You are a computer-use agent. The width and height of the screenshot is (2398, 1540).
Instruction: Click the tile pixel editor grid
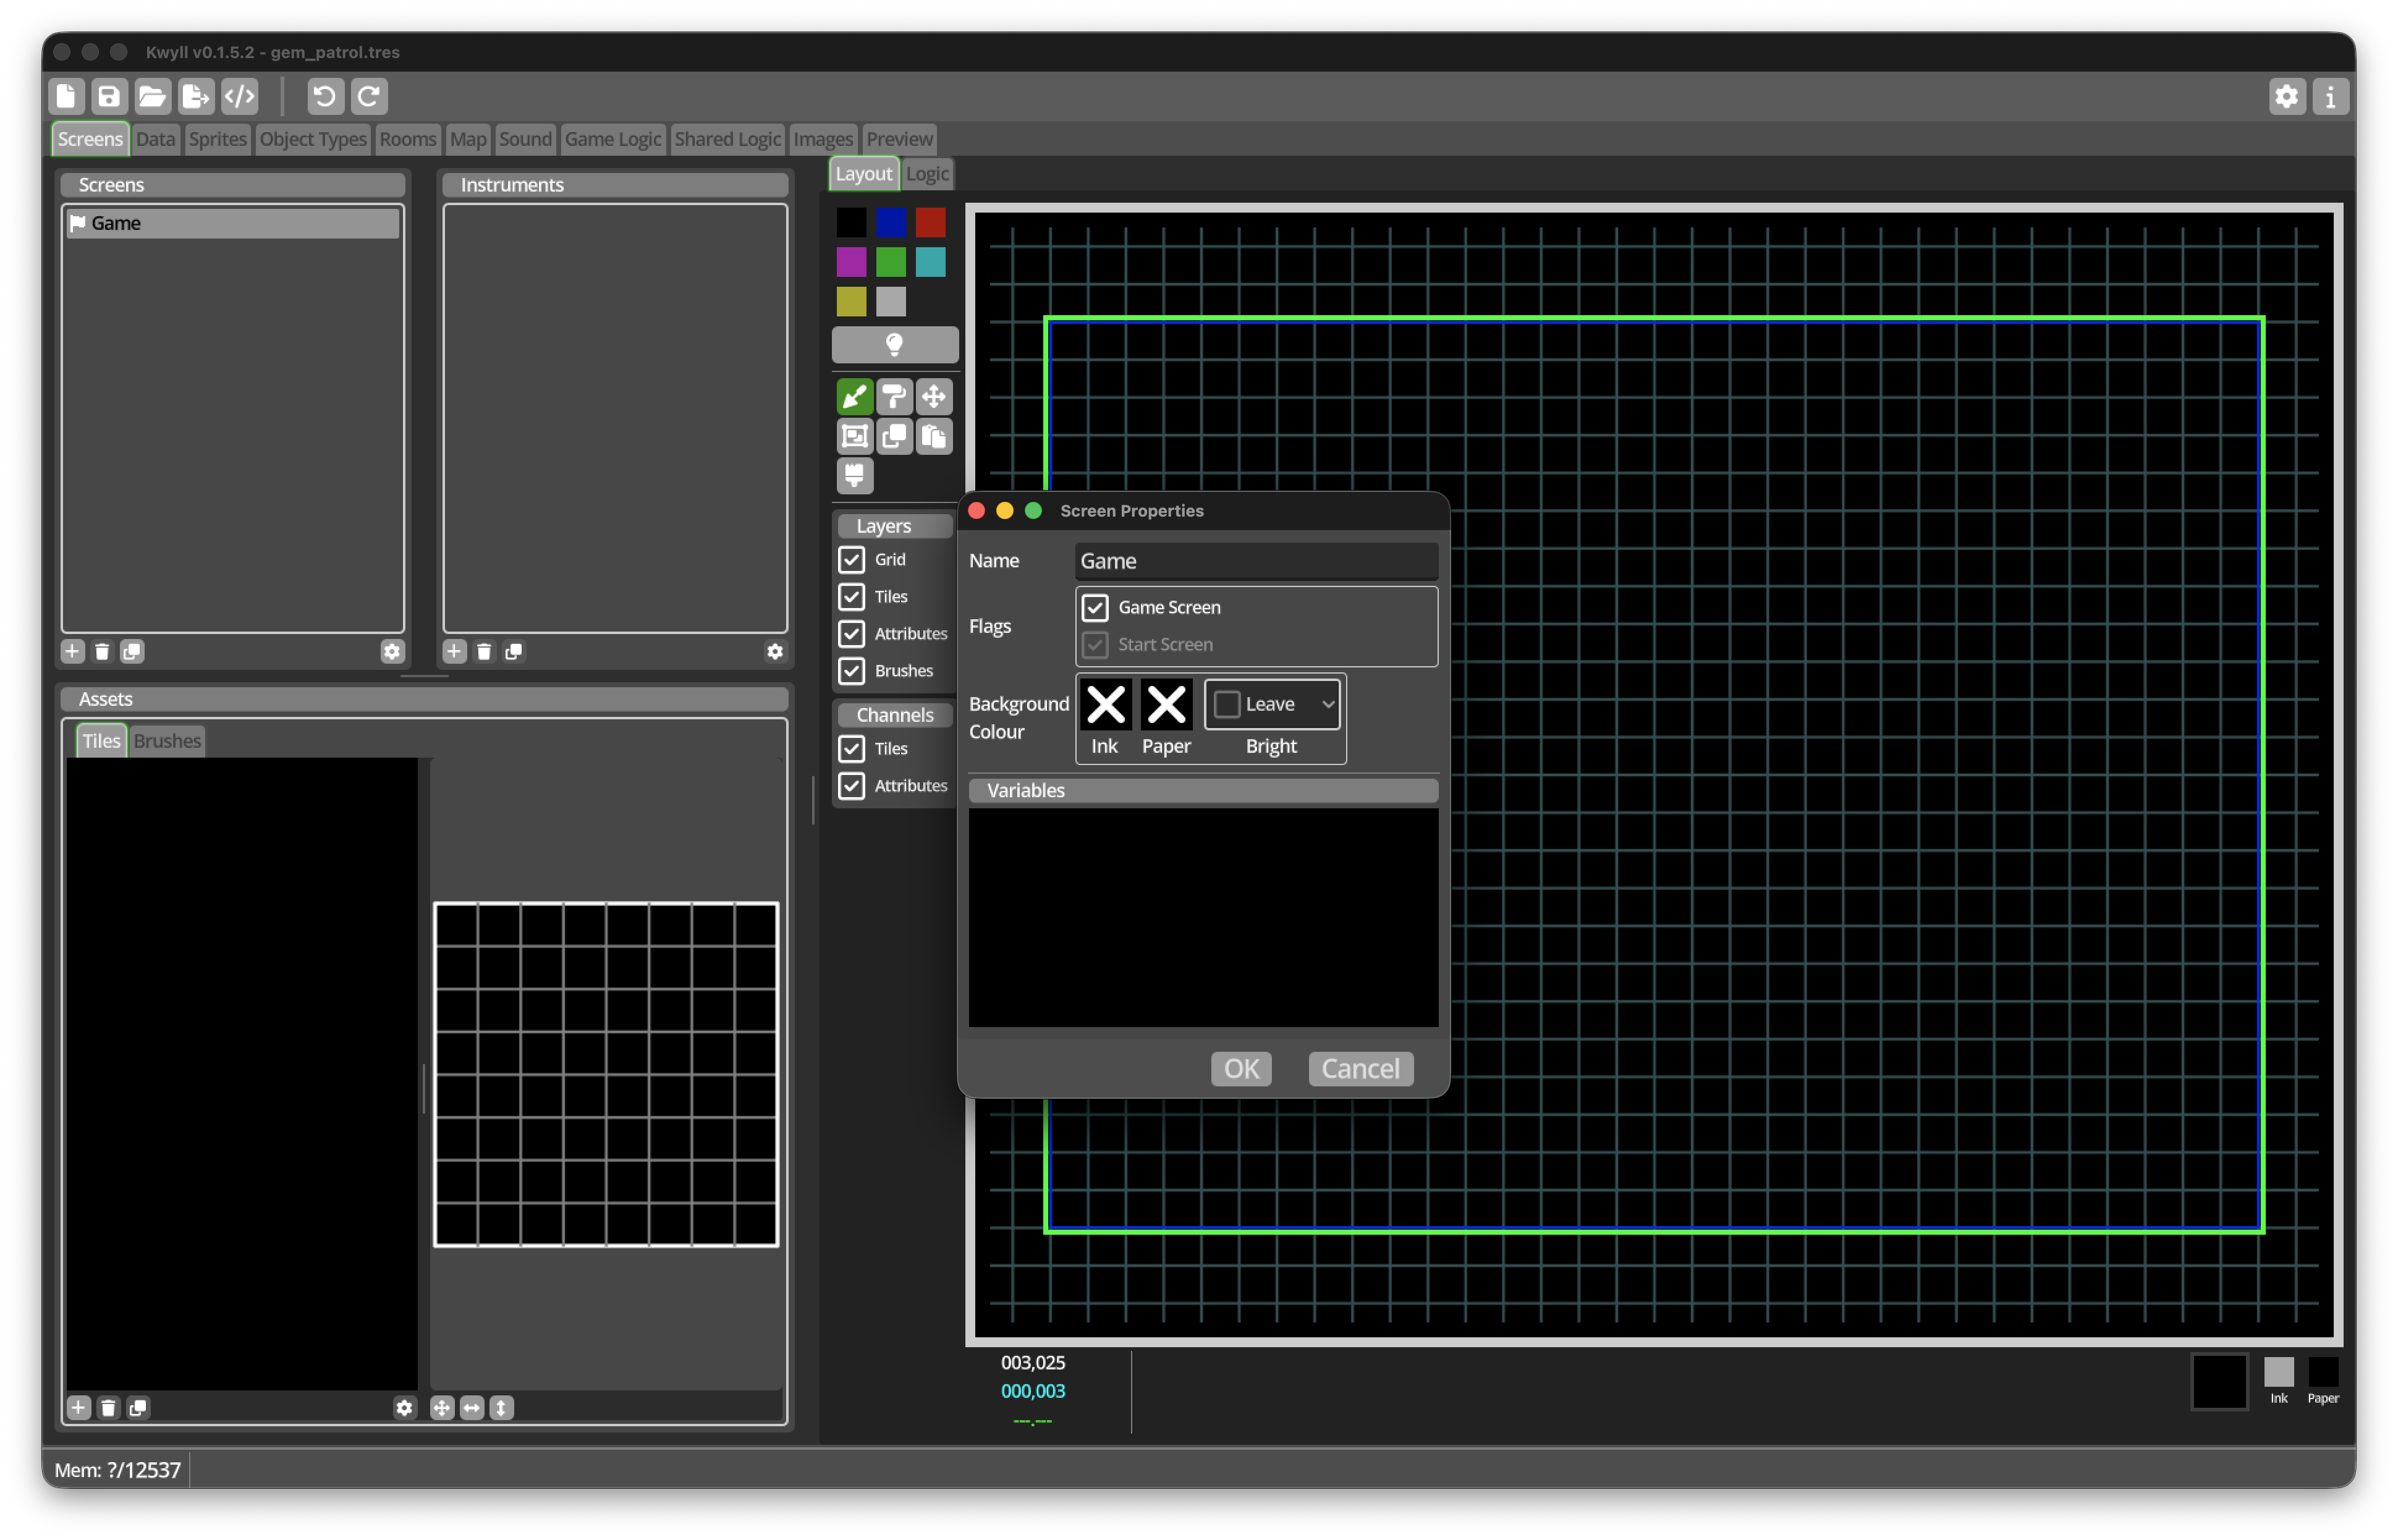(605, 1075)
